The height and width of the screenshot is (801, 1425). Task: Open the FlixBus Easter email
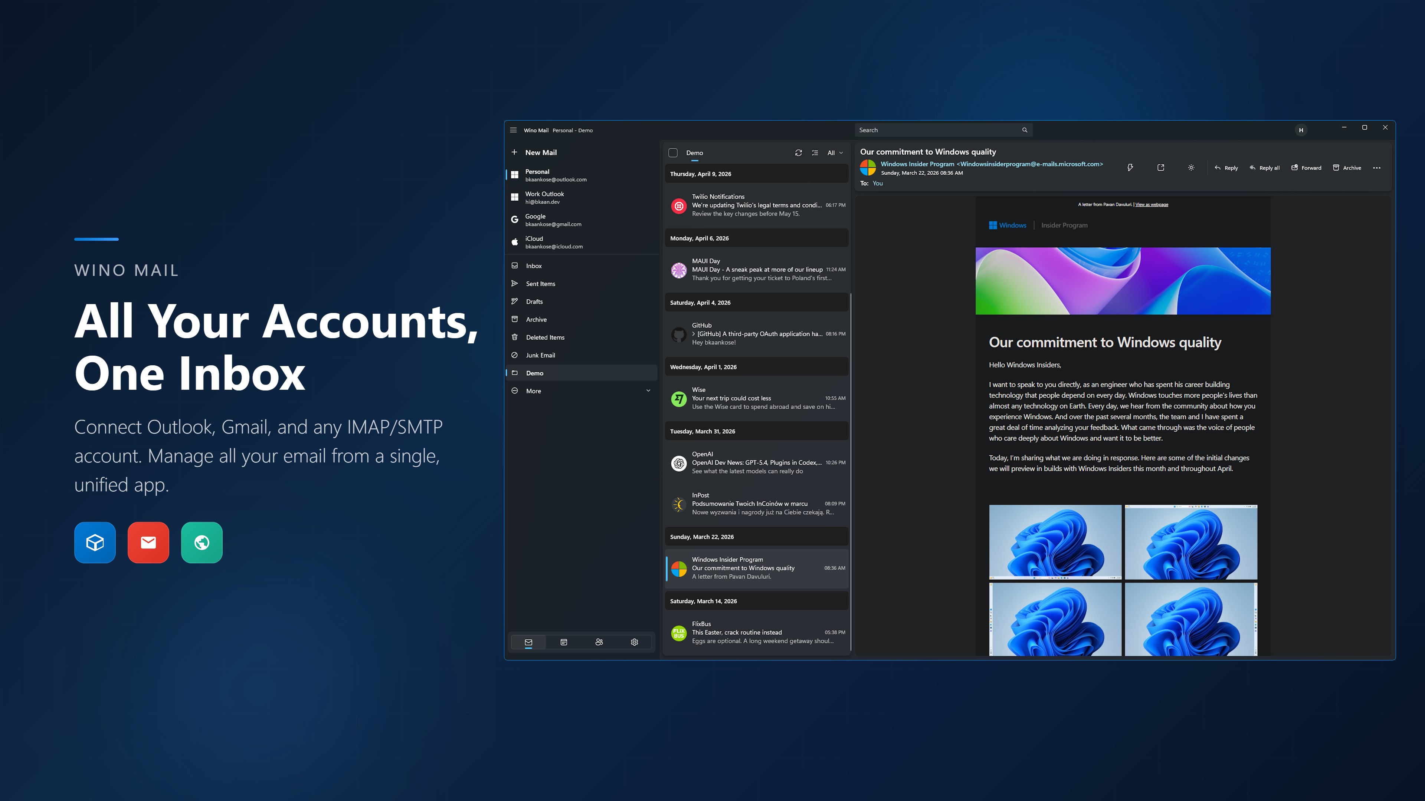coord(757,632)
